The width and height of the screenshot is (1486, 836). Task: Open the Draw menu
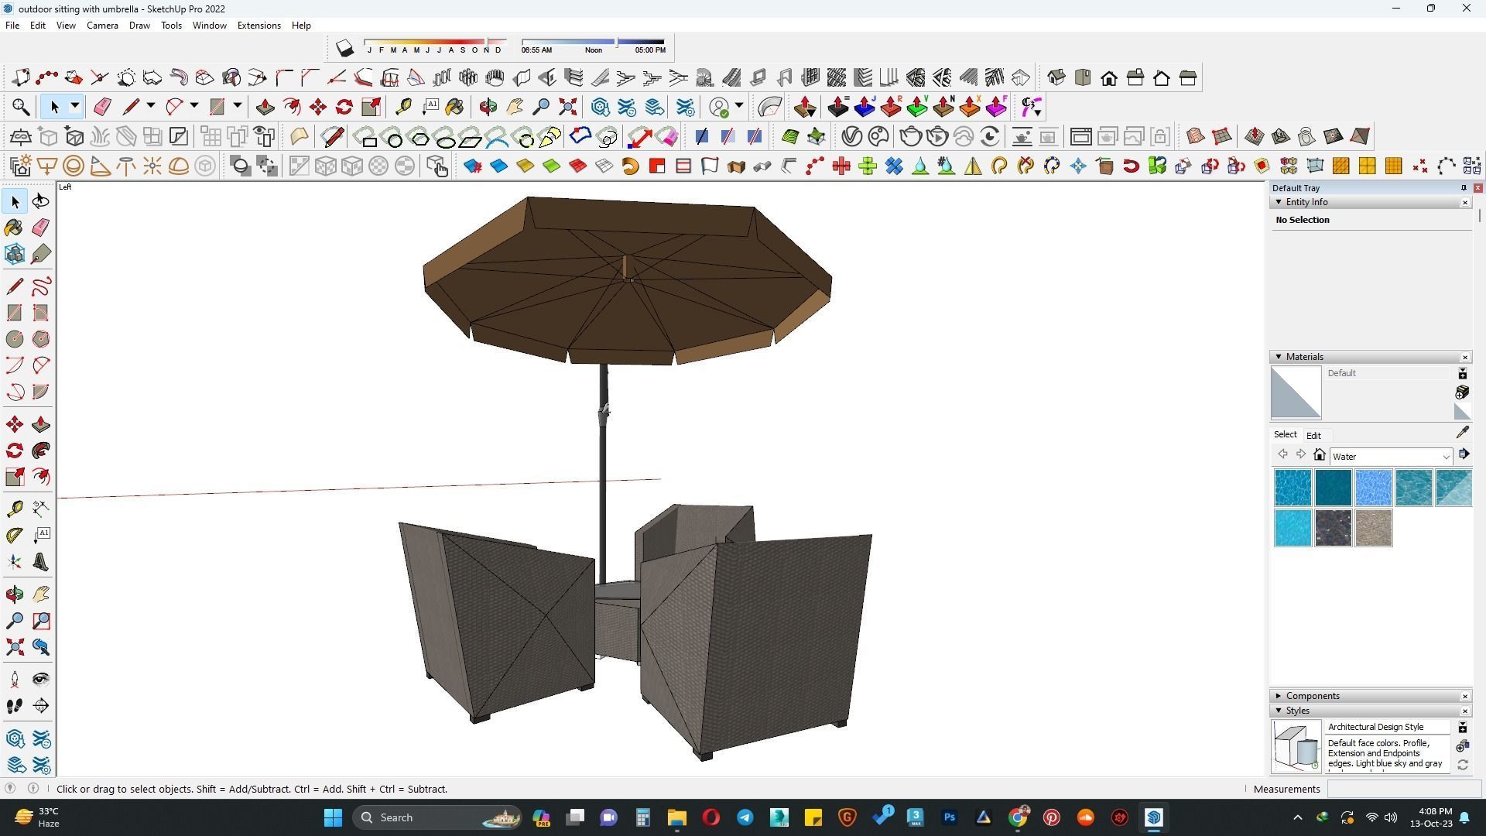139,26
